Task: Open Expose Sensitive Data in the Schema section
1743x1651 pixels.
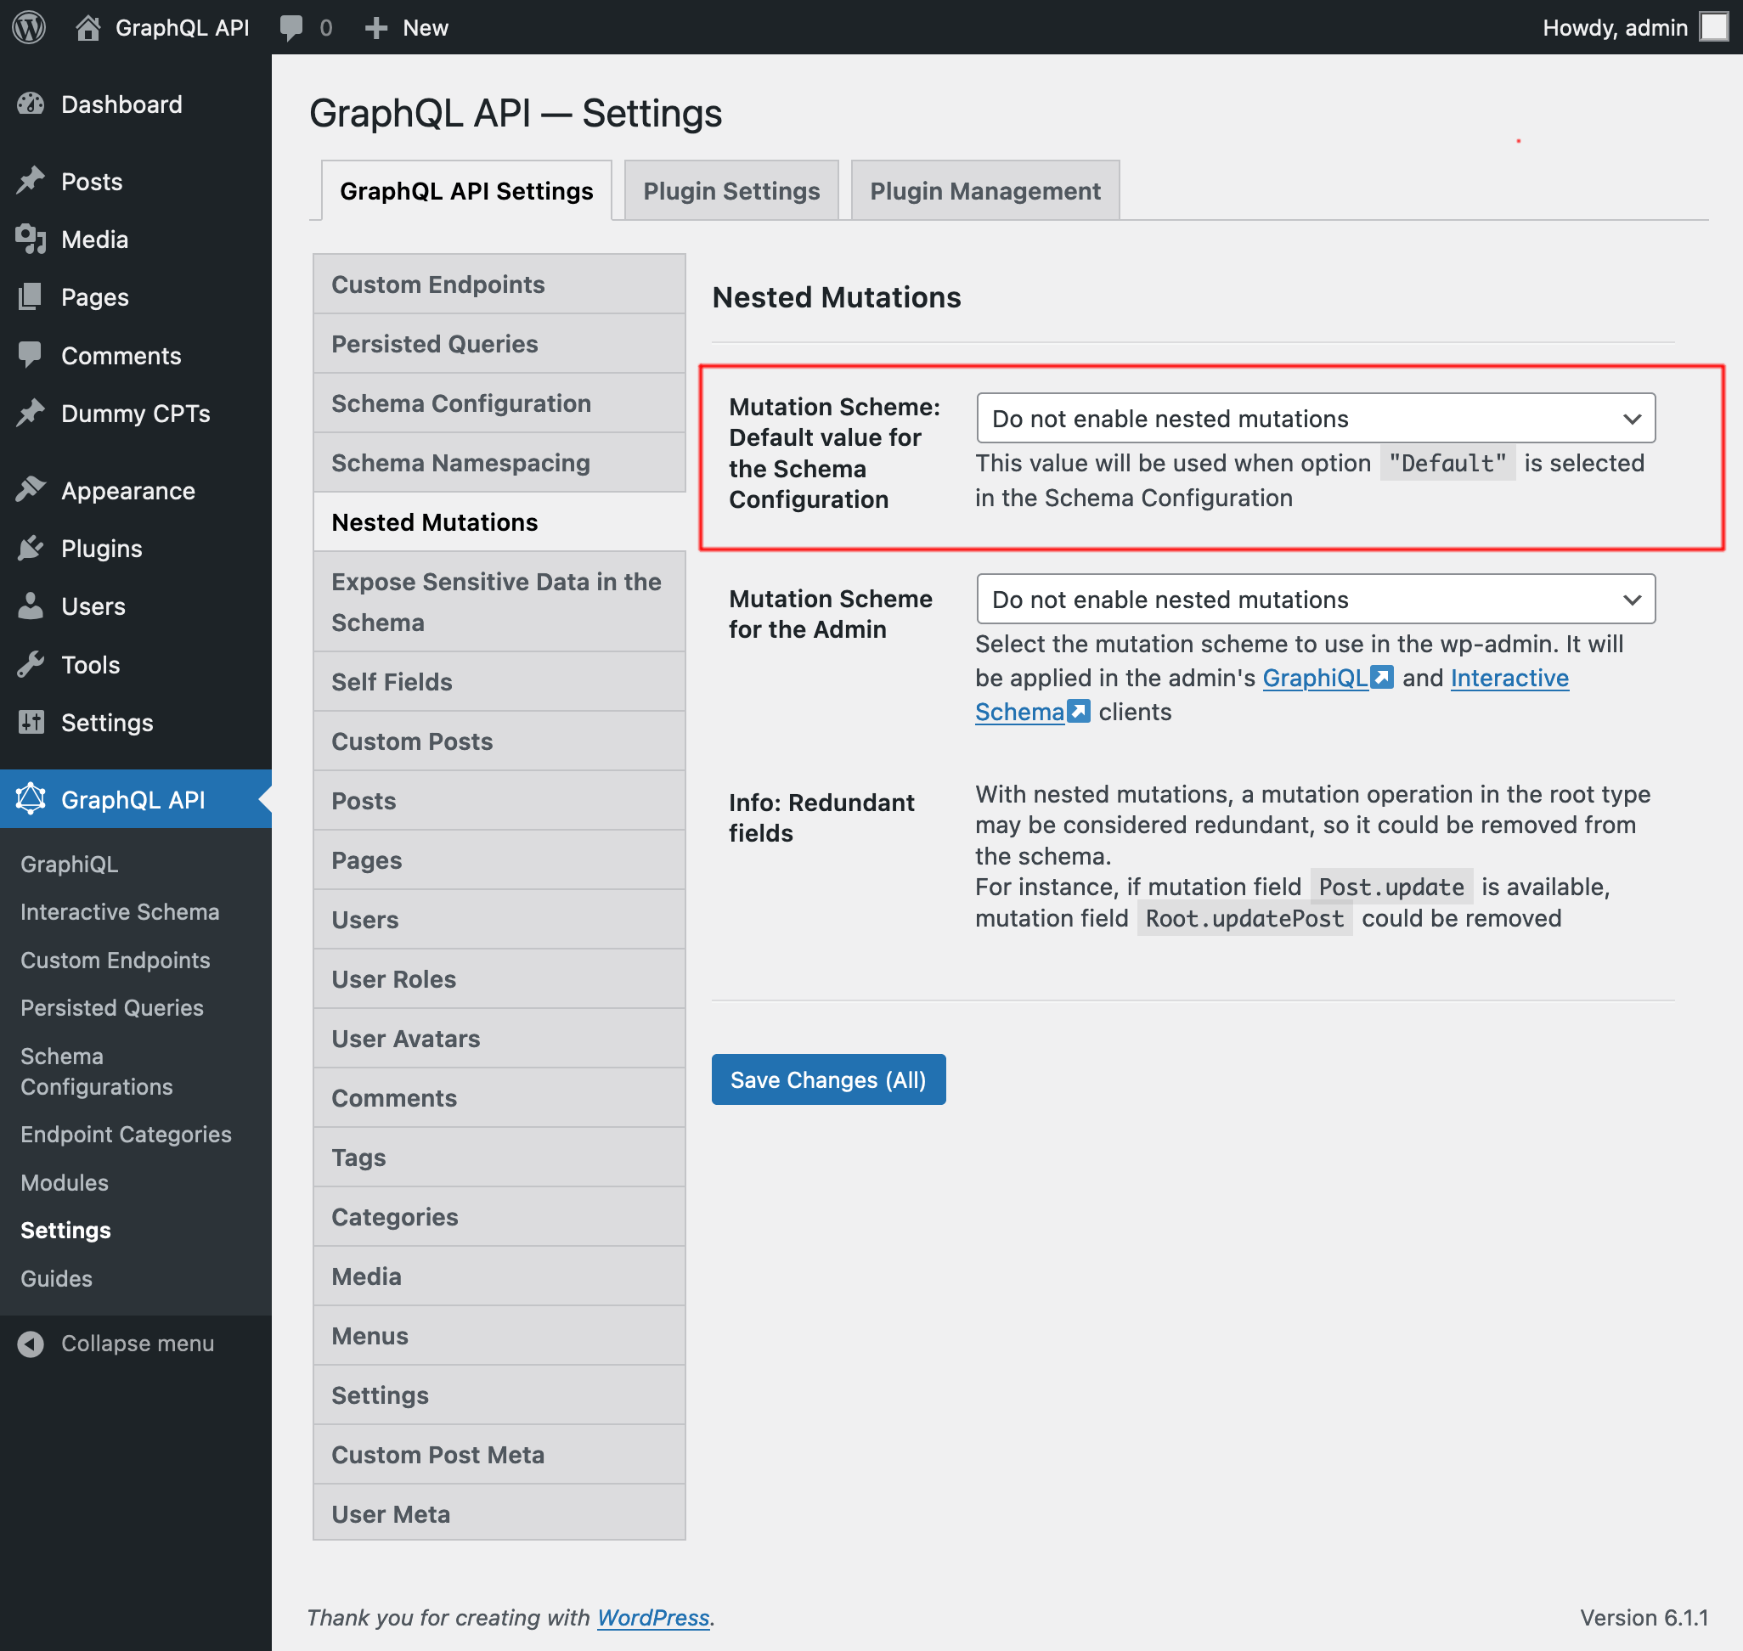Action: pos(499,602)
